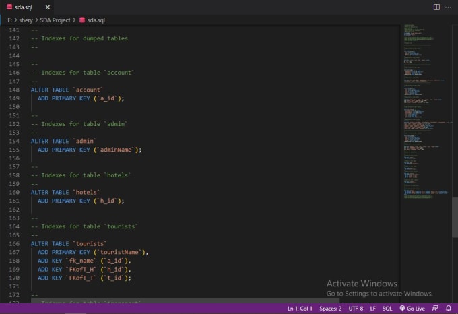This screenshot has width=458, height=314.
Task: Click ADD KEY `FKofT_T` line
Action: click(84, 278)
